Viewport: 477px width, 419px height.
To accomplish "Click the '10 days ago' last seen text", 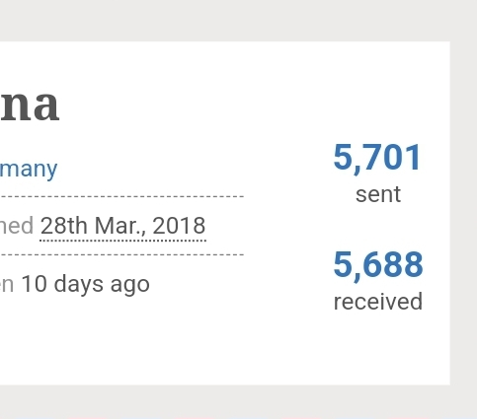I will [86, 285].
